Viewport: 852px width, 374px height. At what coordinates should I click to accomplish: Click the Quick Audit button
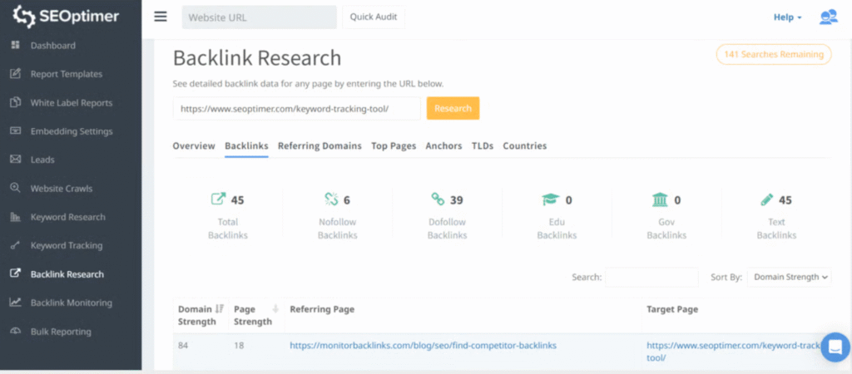(x=374, y=17)
